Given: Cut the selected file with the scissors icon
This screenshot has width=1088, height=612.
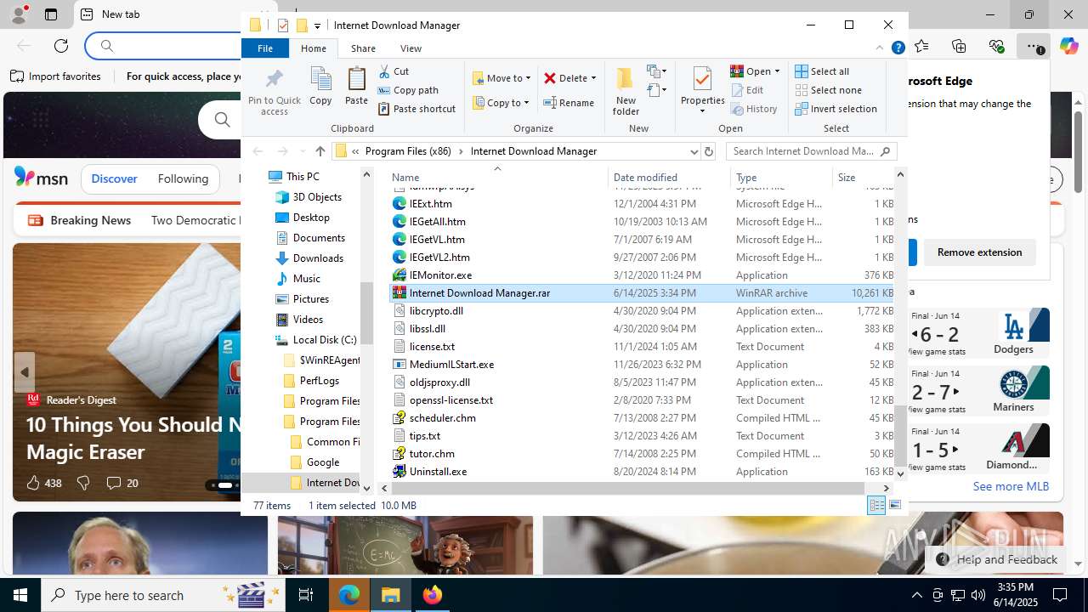Looking at the screenshot, I should tap(394, 71).
